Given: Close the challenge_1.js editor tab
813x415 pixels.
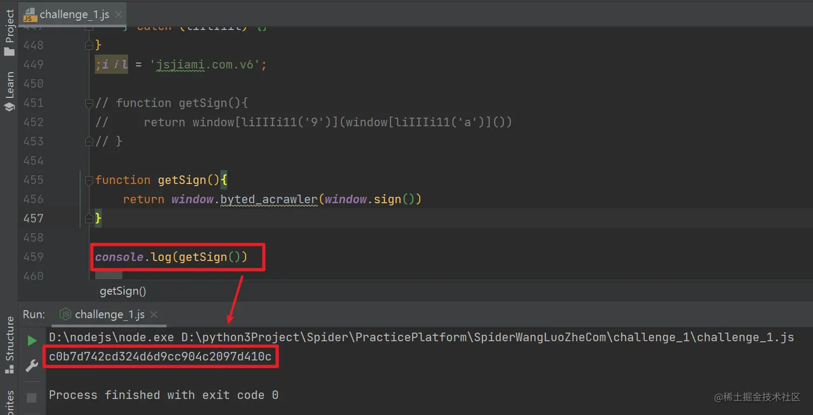Looking at the screenshot, I should click(118, 14).
